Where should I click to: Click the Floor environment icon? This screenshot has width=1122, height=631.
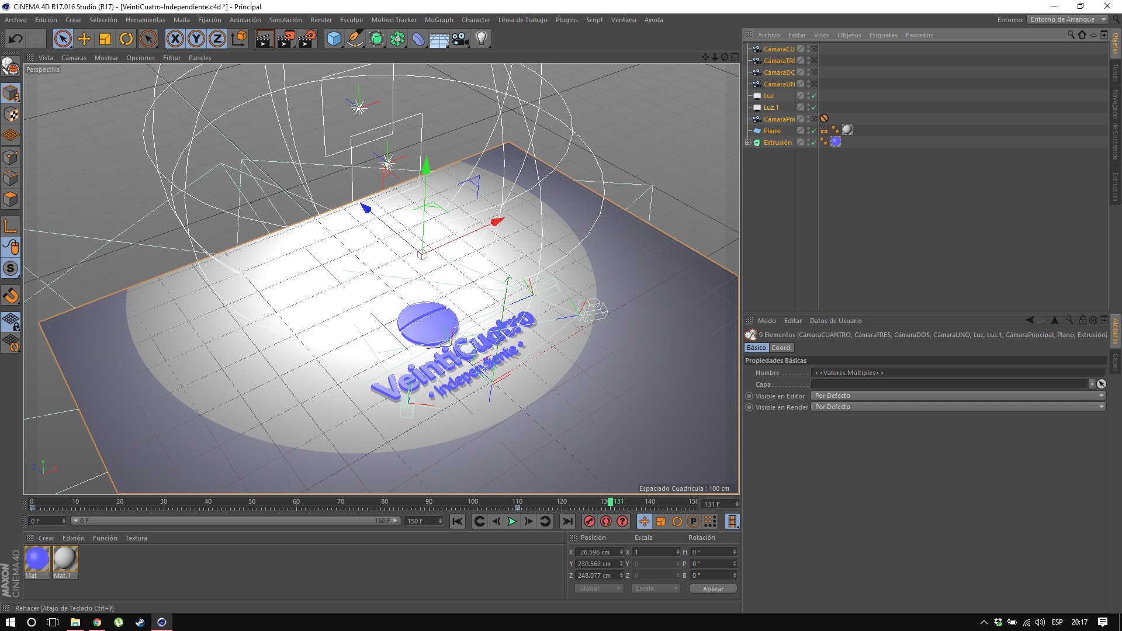coord(439,39)
